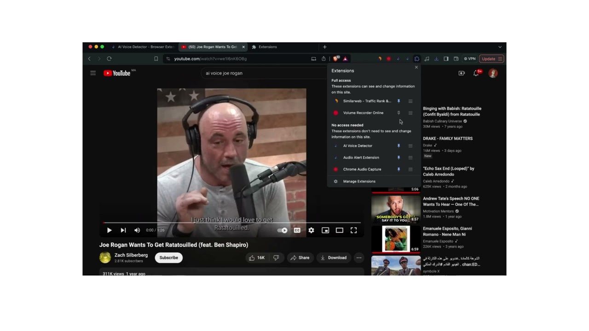The height and width of the screenshot is (331, 589).
Task: Click the YouTube search box
Action: tap(265, 73)
